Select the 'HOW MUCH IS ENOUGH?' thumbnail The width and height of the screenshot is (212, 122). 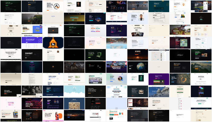[x=159, y=104]
